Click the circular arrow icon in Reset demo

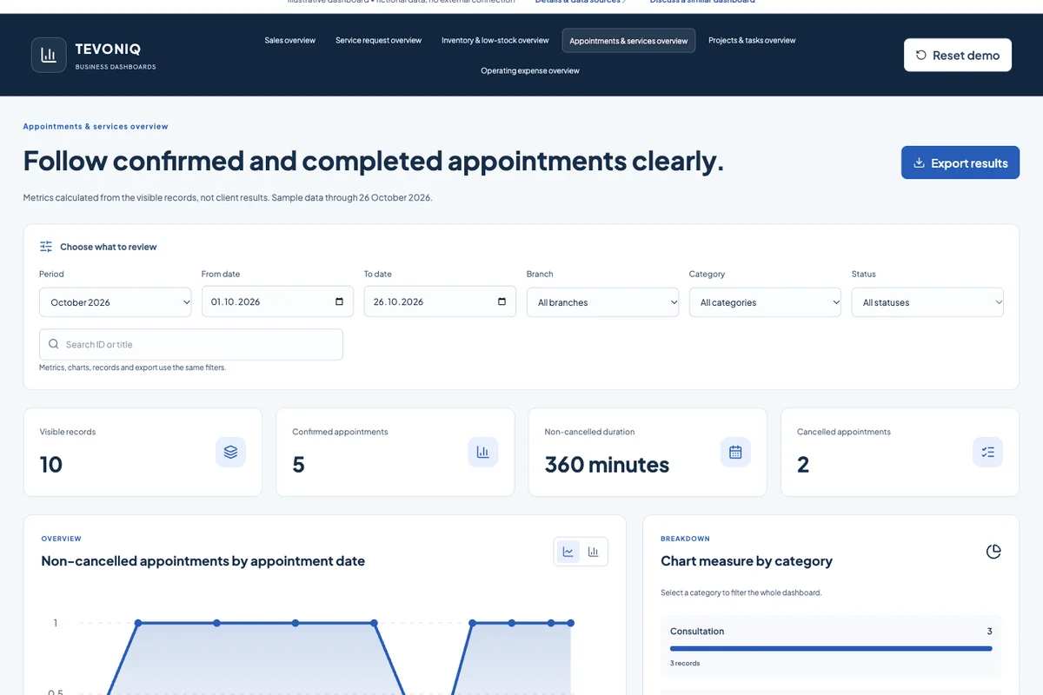coord(921,55)
